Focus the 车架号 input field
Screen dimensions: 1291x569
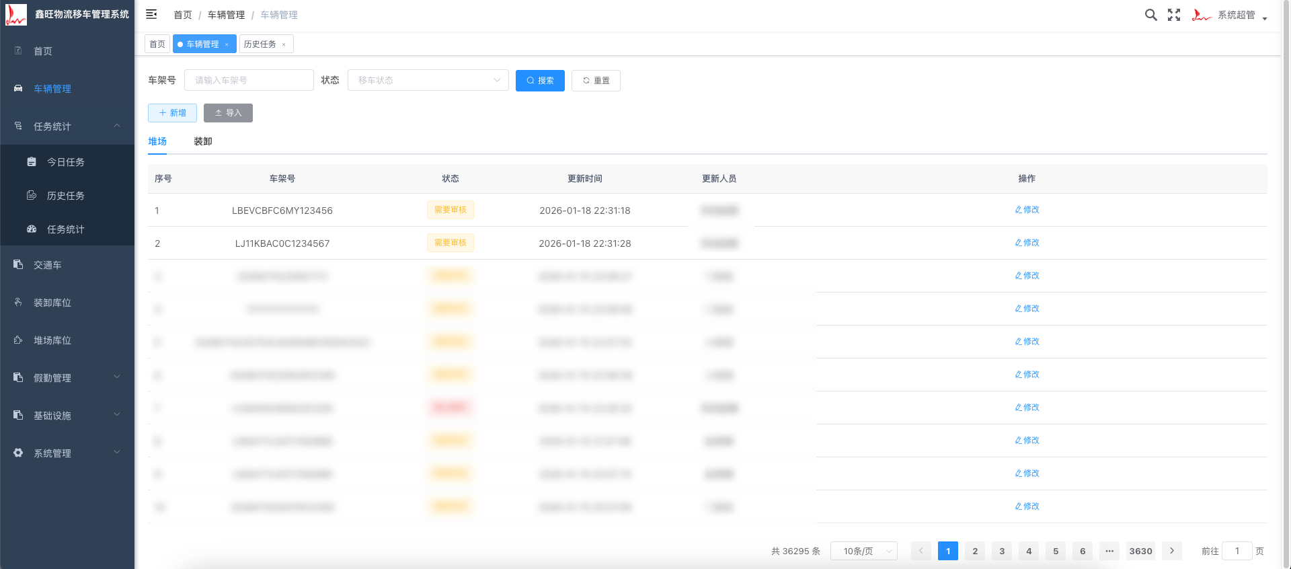coord(249,80)
